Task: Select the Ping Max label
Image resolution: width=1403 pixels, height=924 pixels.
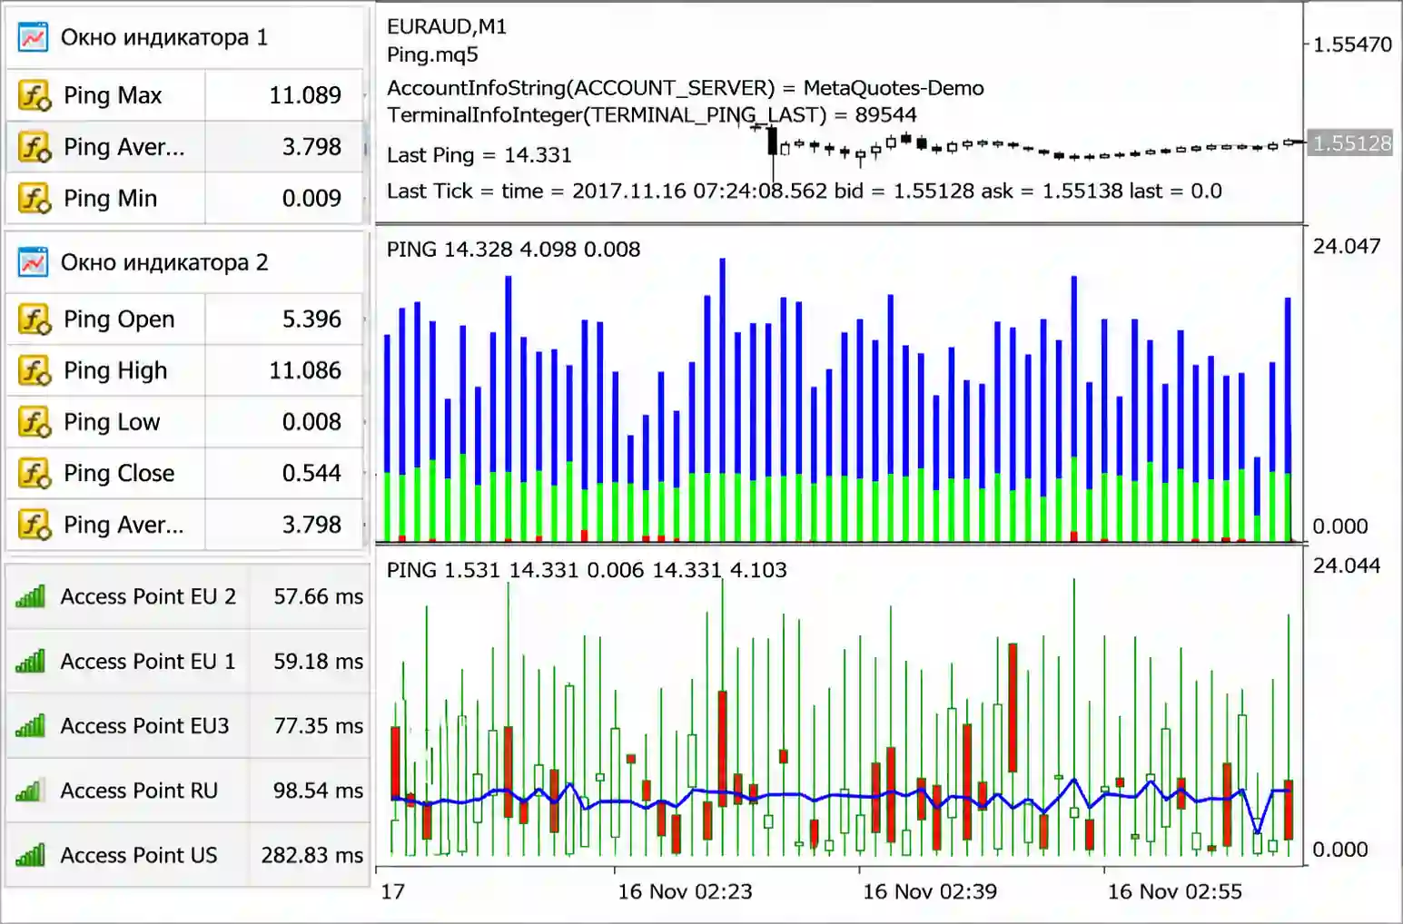Action: (x=113, y=95)
